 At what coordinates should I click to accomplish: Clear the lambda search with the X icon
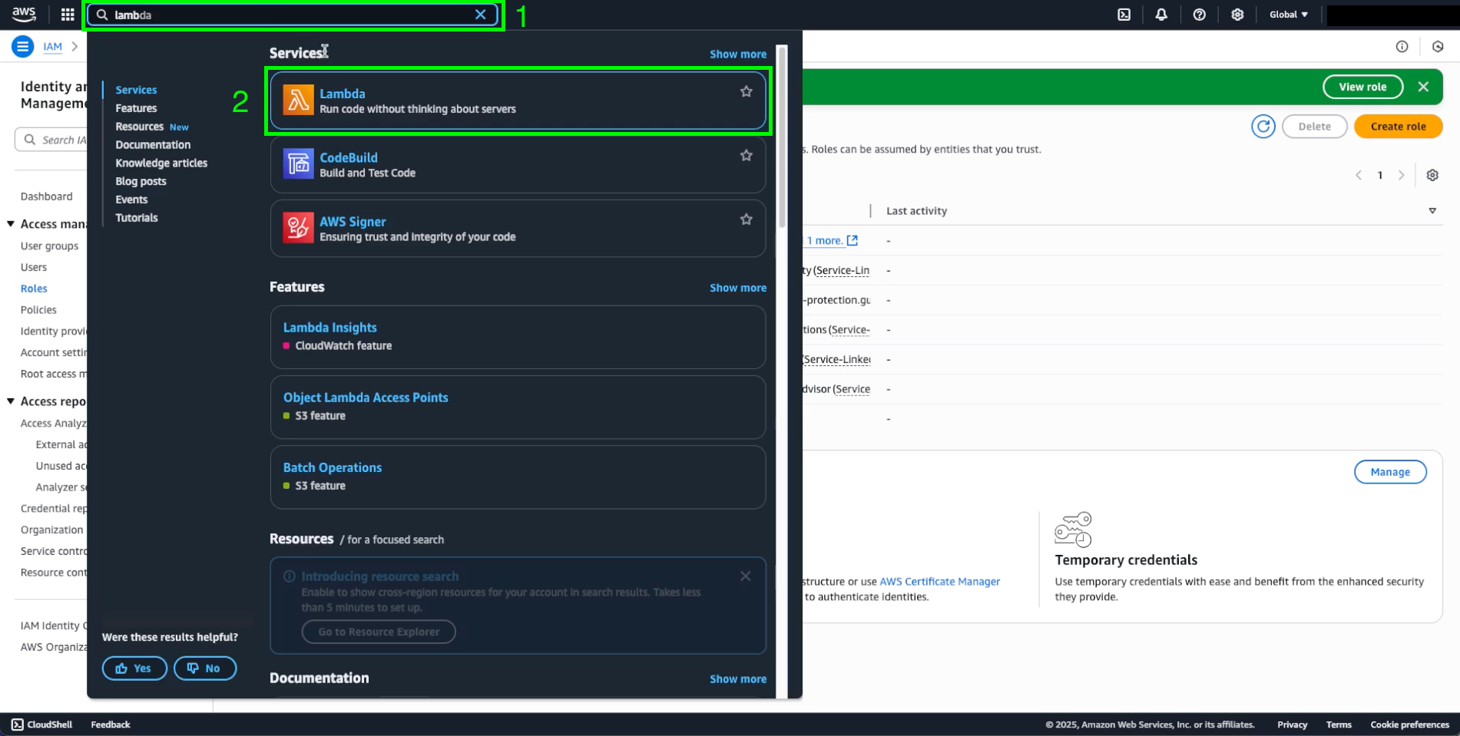pyautogui.click(x=481, y=15)
